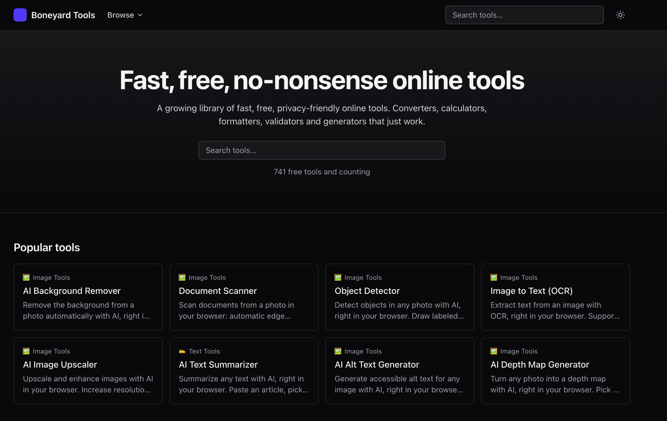
Task: Click the picture icon on AI Image Upscaler card
Action: 26,351
